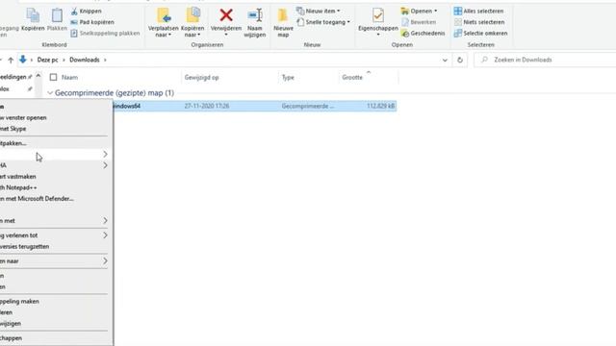Choose 'versies terugzetten' entry
Screen dimensions: 616x346
coord(25,246)
